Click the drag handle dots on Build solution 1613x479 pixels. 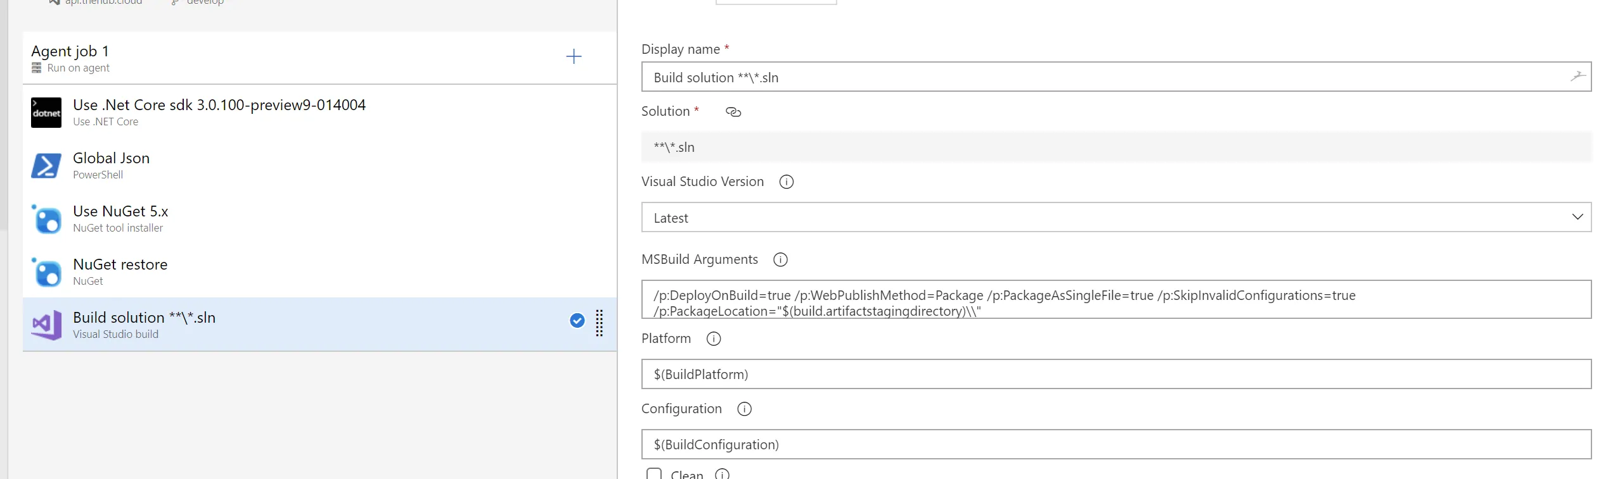(599, 323)
